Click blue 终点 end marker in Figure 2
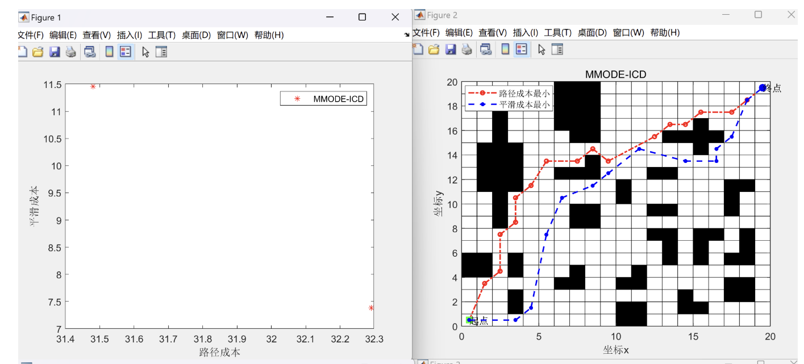Image resolution: width=804 pixels, height=364 pixels. 763,87
